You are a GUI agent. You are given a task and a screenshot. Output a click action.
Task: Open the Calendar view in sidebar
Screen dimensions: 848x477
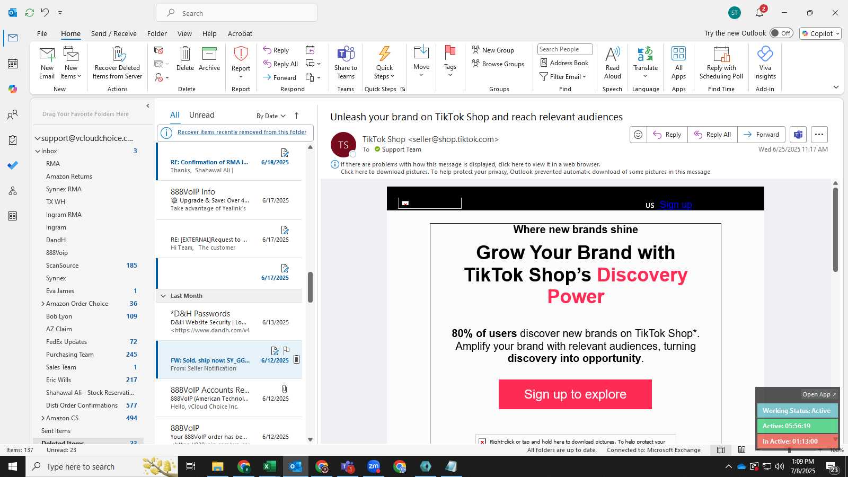coord(13,64)
